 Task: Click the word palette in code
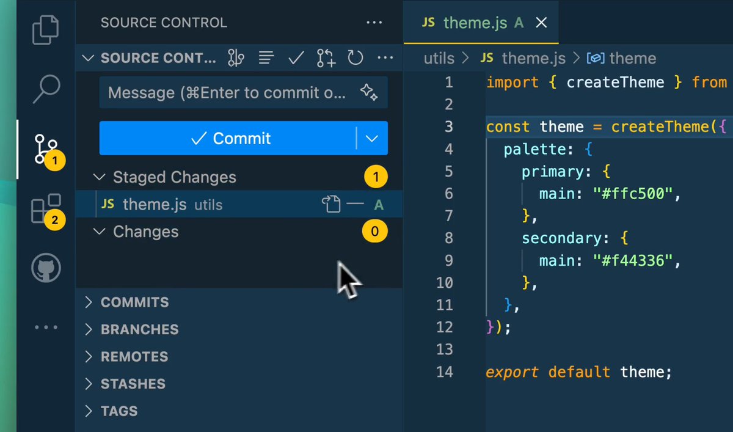click(534, 148)
